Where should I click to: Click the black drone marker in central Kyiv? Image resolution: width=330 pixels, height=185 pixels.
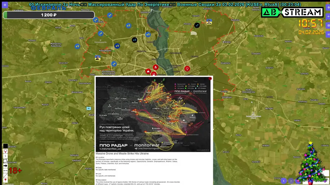click(x=135, y=40)
